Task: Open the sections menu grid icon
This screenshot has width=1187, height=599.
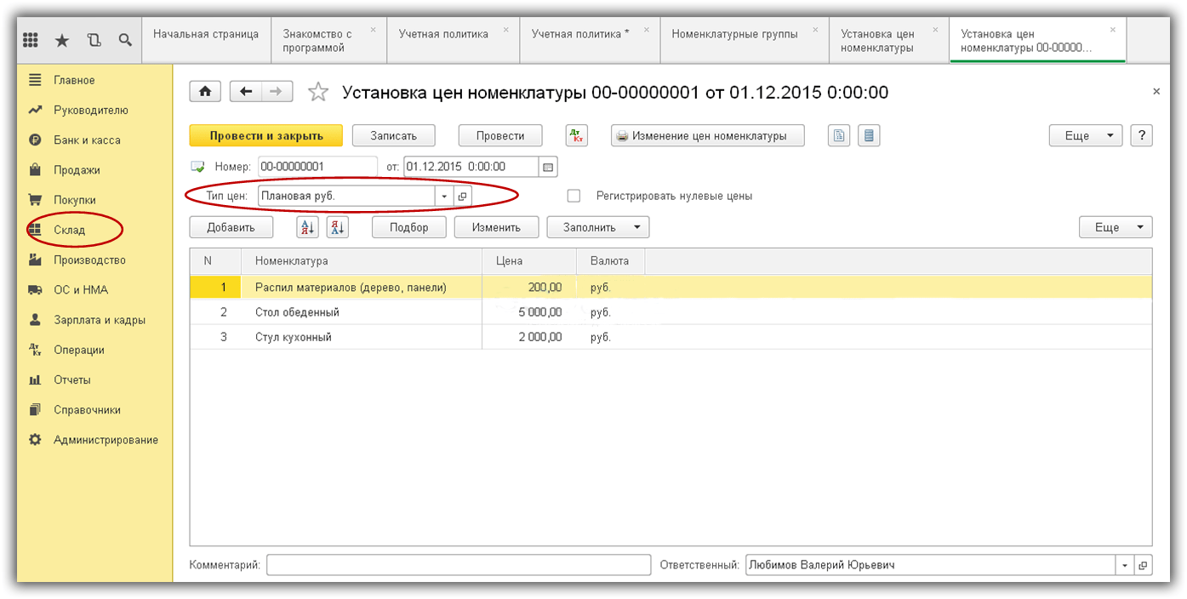Action: point(31,40)
